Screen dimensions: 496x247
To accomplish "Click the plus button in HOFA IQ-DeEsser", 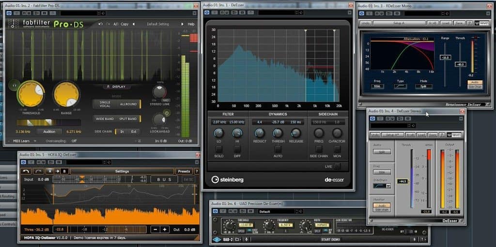I will pos(165,230).
